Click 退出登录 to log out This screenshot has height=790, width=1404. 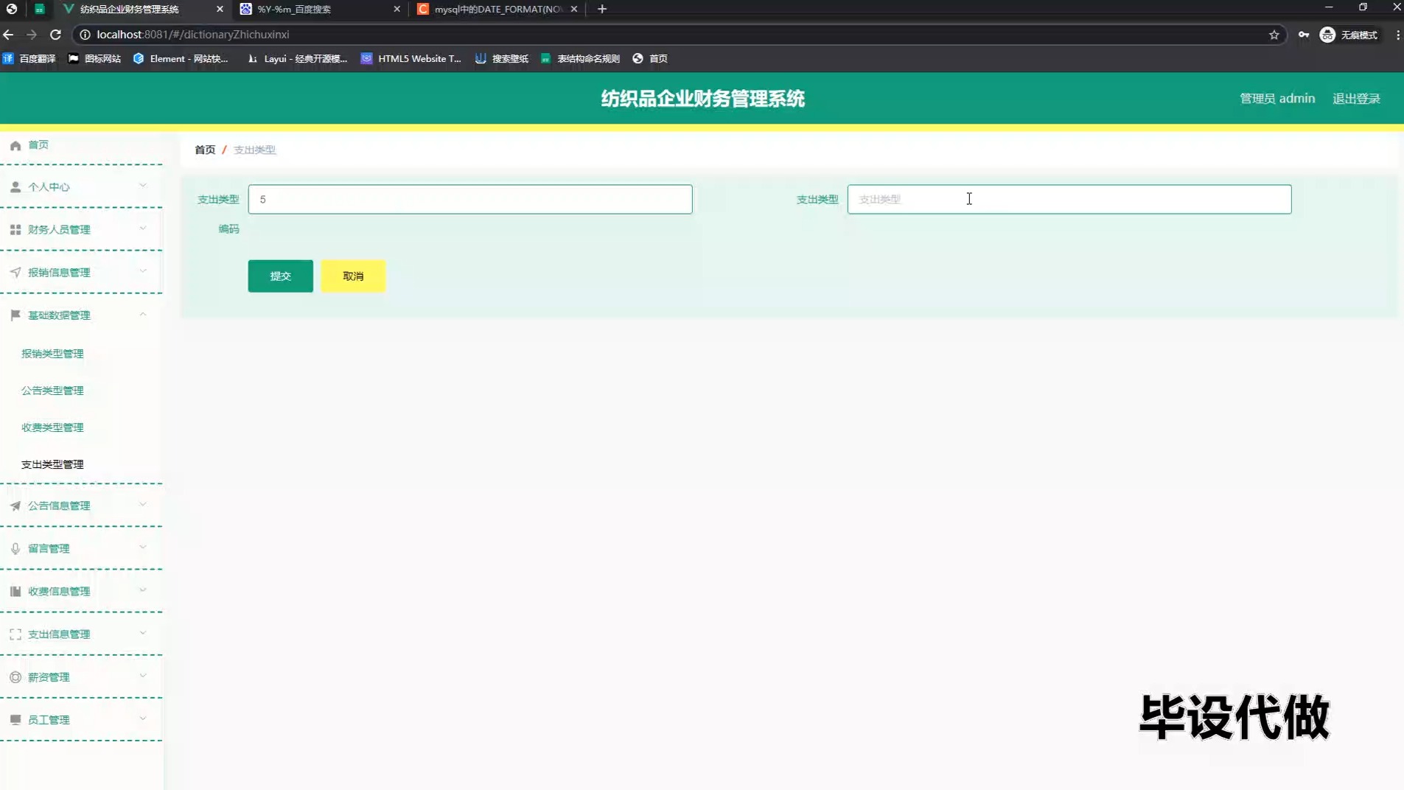(1356, 98)
